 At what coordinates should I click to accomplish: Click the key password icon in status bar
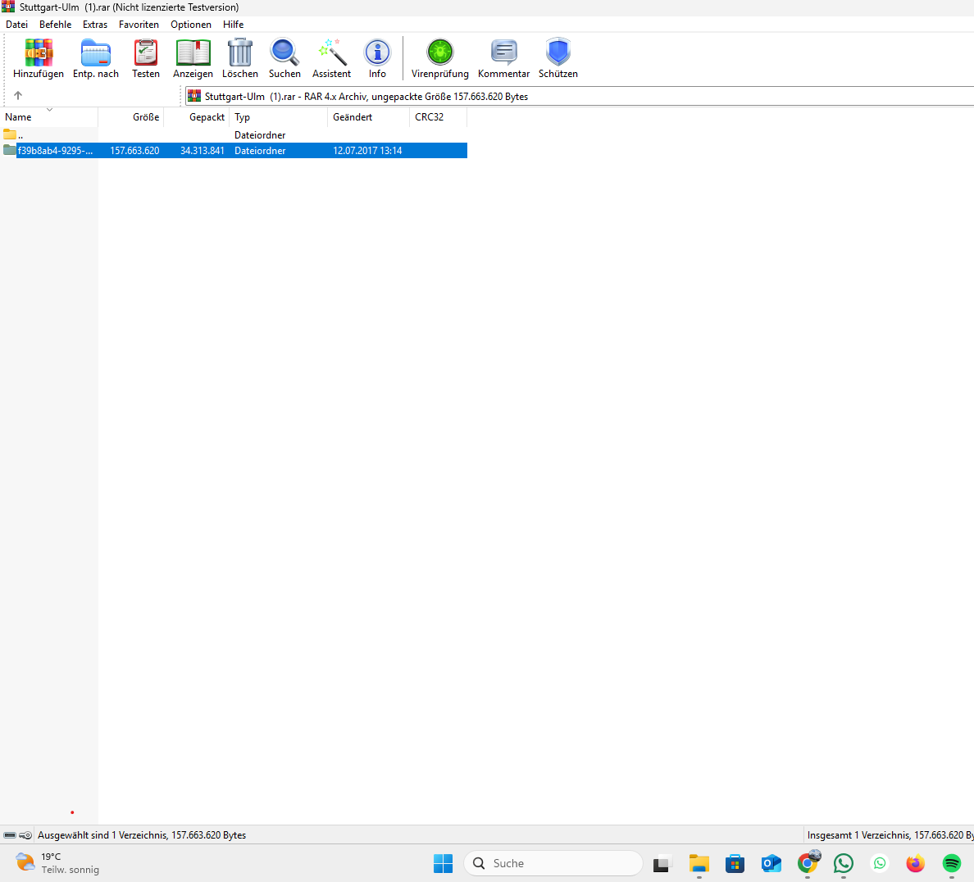[x=25, y=835]
